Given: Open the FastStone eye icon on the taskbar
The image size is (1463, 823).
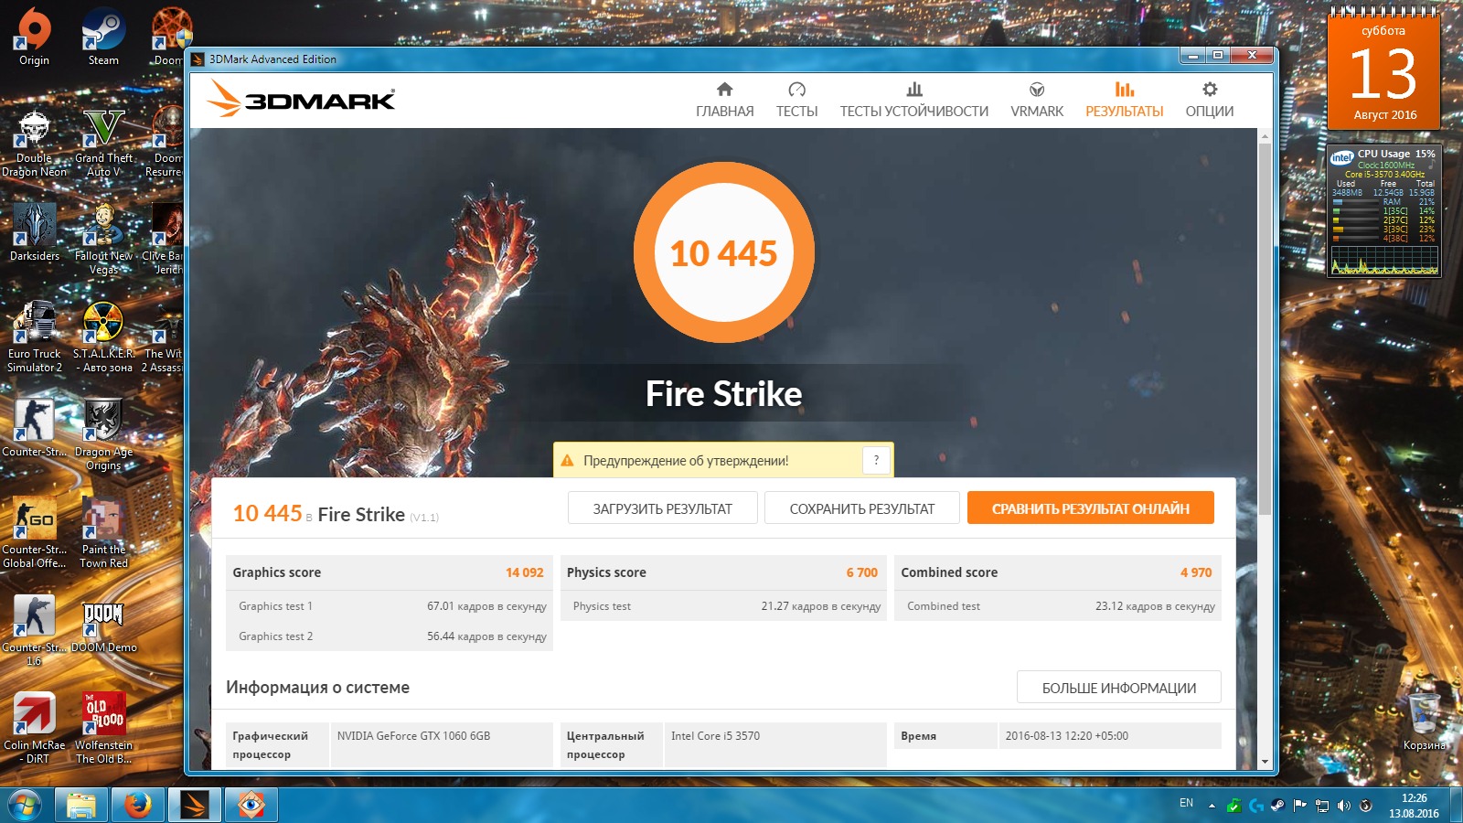Looking at the screenshot, I should coord(251,805).
